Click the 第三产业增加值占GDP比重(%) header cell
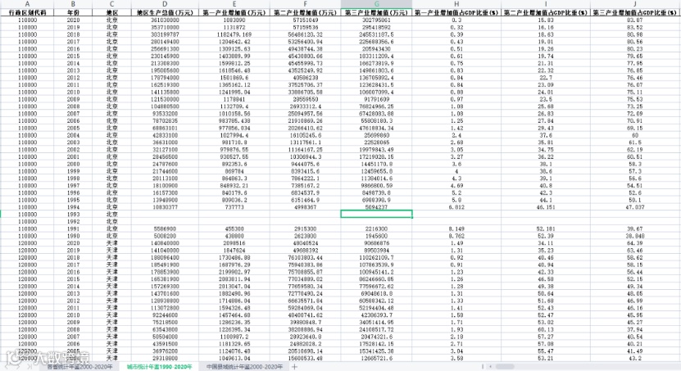Viewport: 681px width, 371px height. tap(635, 12)
